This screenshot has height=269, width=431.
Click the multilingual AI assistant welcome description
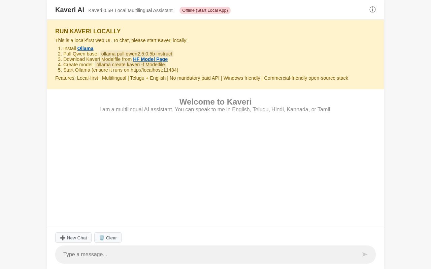215,110
